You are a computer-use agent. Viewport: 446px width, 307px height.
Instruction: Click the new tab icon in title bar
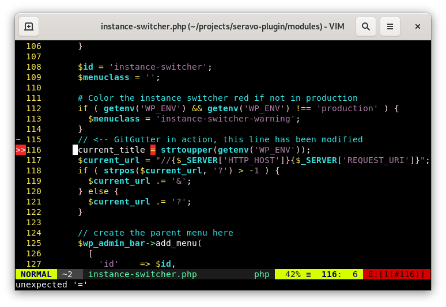pyautogui.click(x=29, y=26)
